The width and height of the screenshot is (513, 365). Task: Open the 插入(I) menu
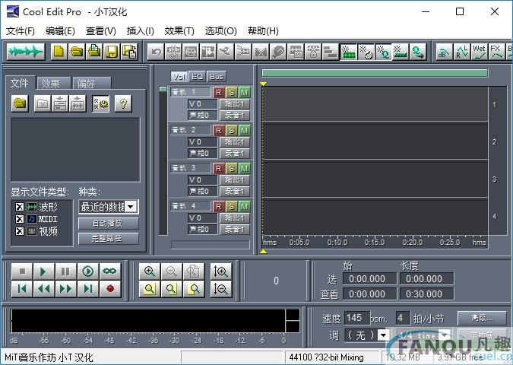point(140,31)
